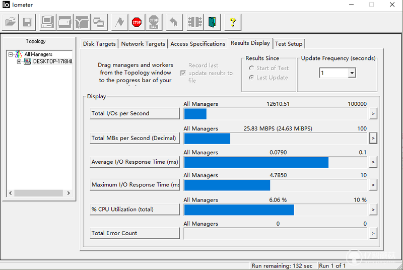This screenshot has height=270, width=403.
Task: Click the Total I/Os per Second progress bar
Action: coord(275,114)
